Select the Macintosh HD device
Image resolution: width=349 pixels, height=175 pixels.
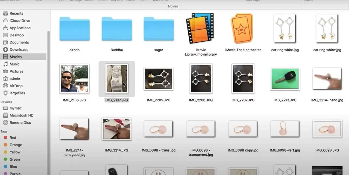click(x=22, y=115)
